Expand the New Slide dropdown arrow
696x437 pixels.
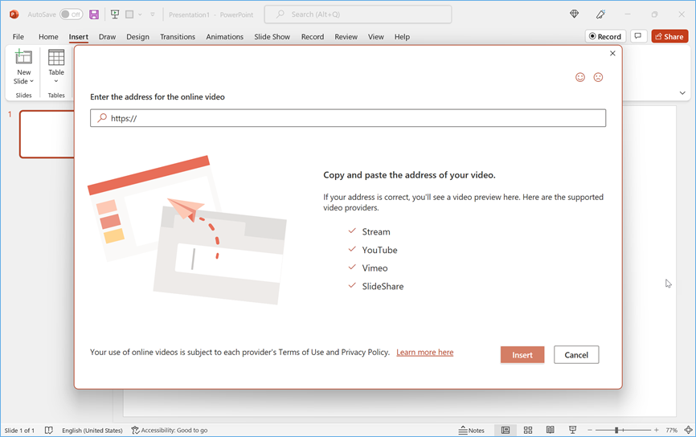click(x=24, y=81)
